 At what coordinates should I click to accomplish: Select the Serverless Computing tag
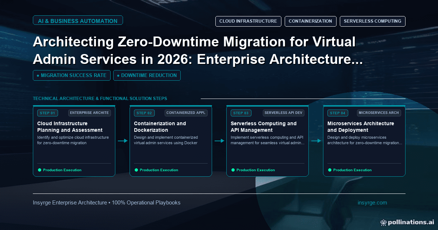[x=372, y=21]
